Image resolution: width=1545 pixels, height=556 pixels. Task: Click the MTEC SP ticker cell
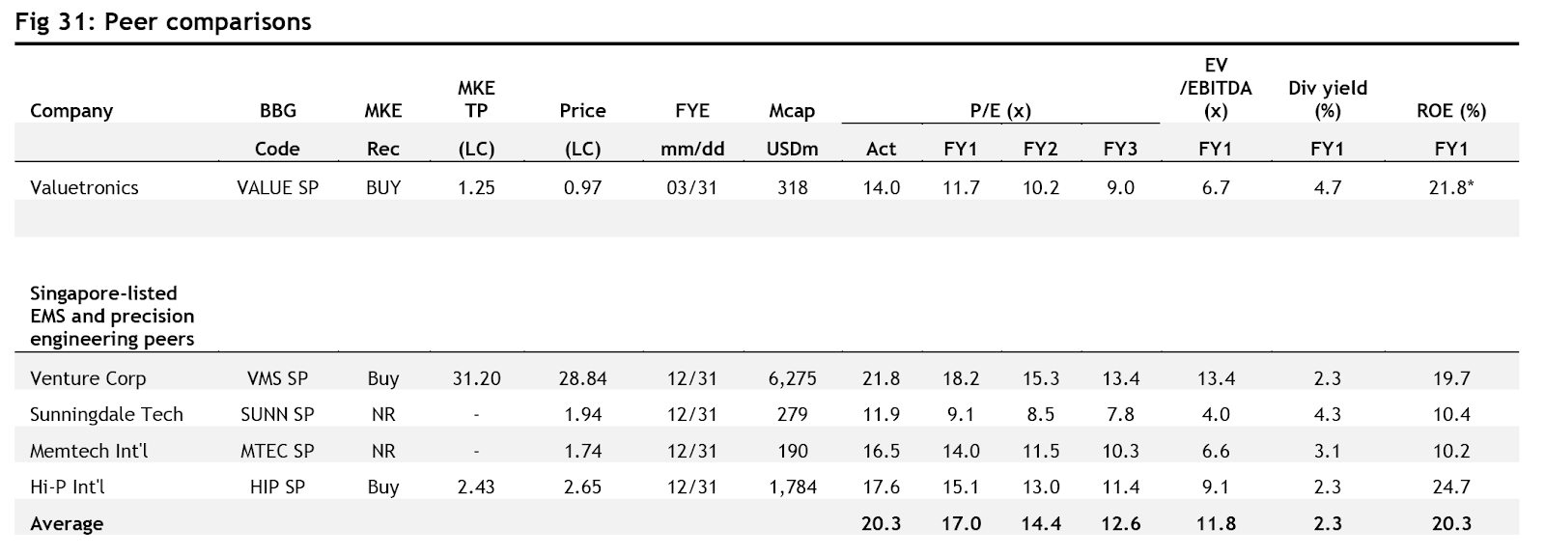(277, 451)
